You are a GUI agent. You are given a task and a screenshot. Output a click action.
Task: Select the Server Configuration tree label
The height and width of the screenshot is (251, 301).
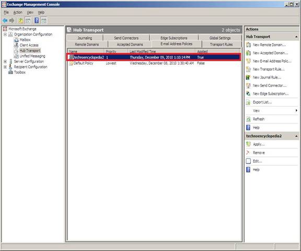click(x=29, y=62)
